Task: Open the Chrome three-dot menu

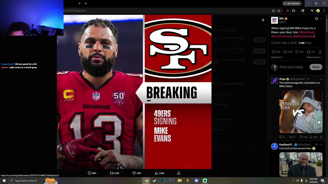Action: [x=324, y=11]
